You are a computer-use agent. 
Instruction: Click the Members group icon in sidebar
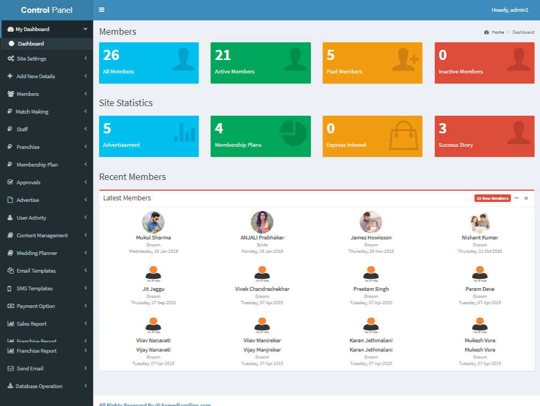[x=11, y=94]
